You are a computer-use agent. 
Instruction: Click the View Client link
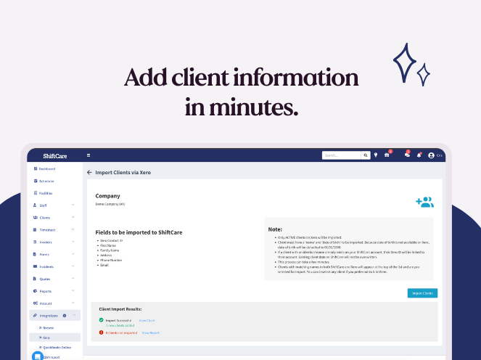(147, 320)
